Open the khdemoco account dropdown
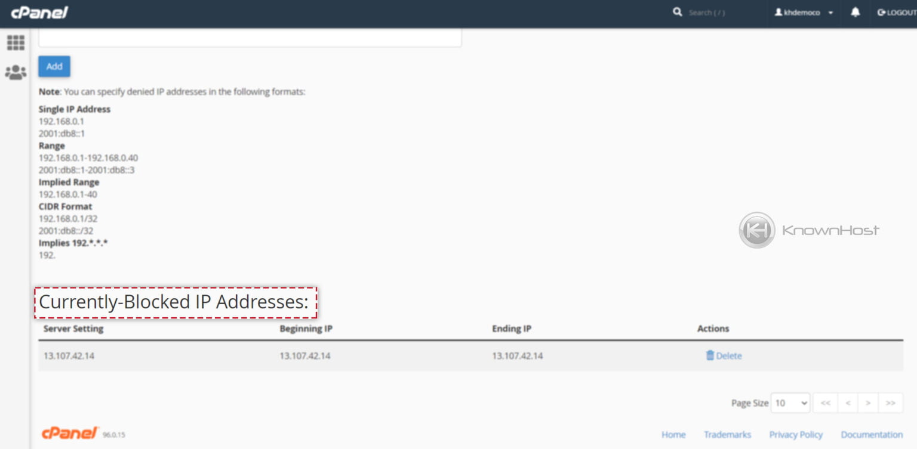The height and width of the screenshot is (449, 917). (802, 12)
